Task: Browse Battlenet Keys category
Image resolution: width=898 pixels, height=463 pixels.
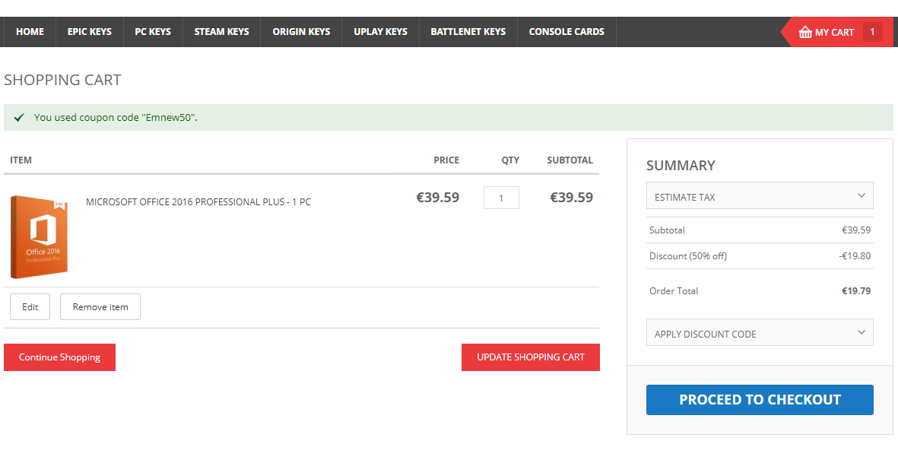Action: tap(468, 32)
